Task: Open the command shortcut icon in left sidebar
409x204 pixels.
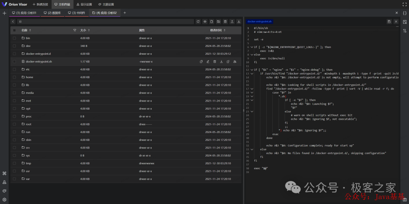Action: [x=4, y=173]
